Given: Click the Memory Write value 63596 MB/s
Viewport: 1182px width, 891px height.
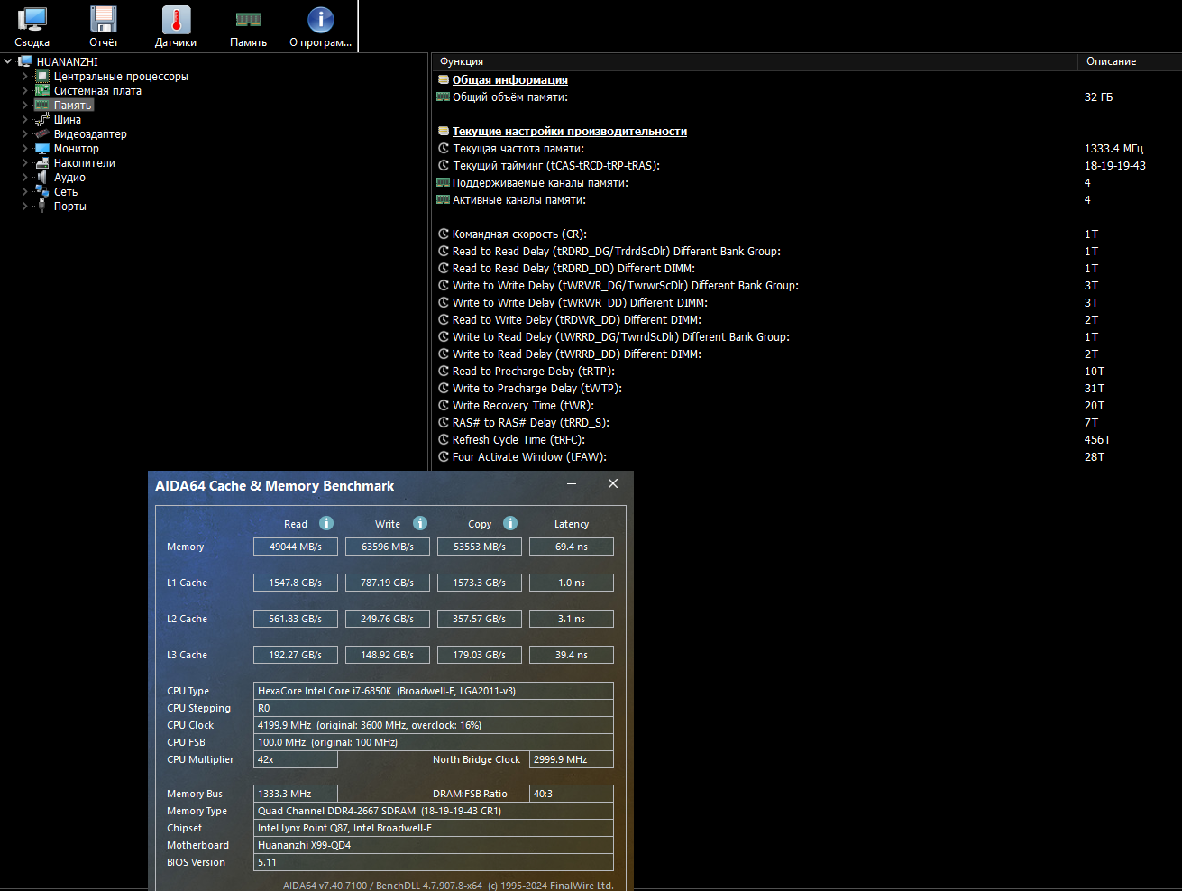Looking at the screenshot, I should 388,547.
